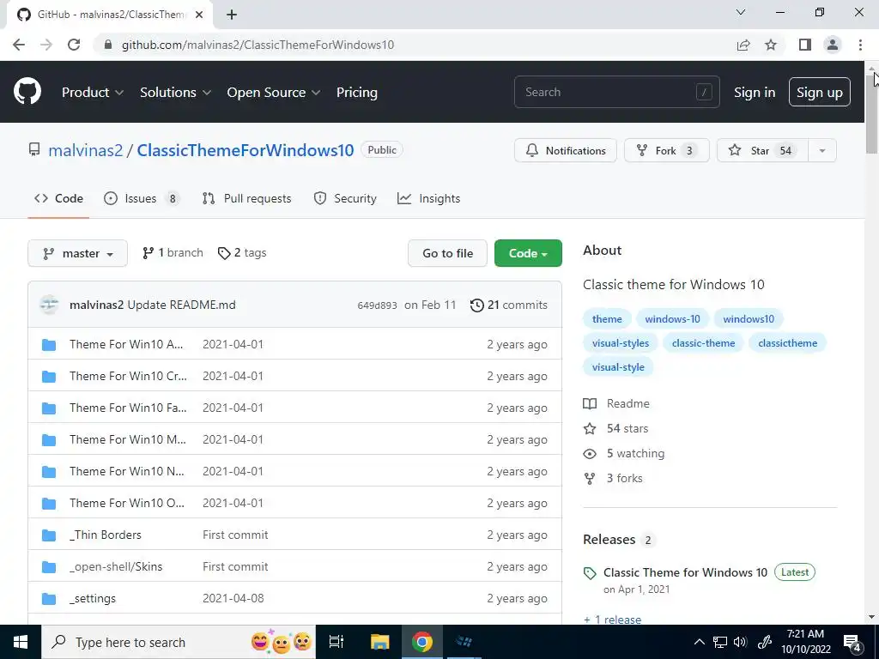The width and height of the screenshot is (879, 659).
Task: Click the windows-10 topic tag
Action: 672,319
